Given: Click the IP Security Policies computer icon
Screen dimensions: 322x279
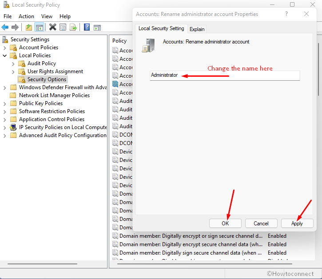Looking at the screenshot, I should pos(13,127).
